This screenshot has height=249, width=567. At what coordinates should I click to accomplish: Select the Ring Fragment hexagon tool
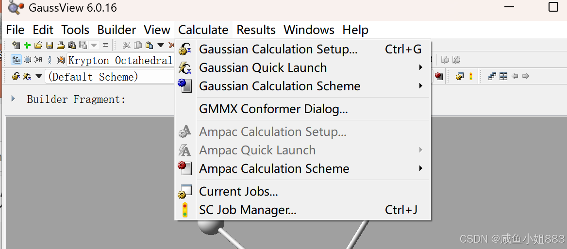[x=28, y=60]
